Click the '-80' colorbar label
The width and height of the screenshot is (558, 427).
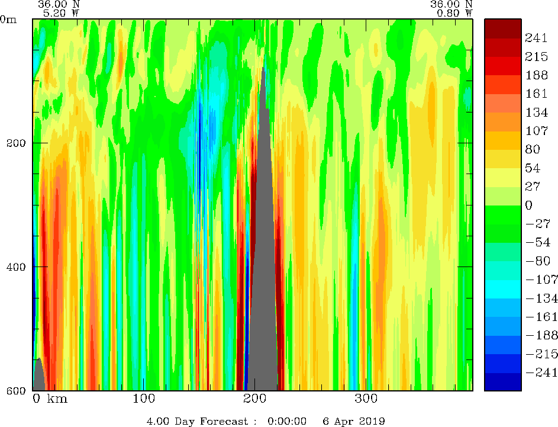click(x=538, y=261)
